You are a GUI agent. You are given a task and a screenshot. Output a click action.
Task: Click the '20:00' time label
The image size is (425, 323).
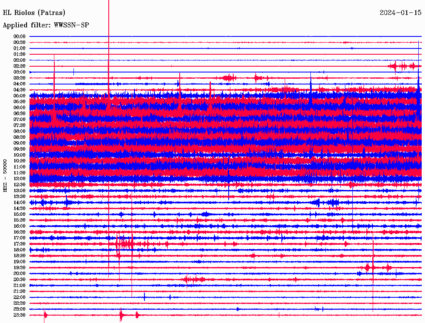coord(20,274)
